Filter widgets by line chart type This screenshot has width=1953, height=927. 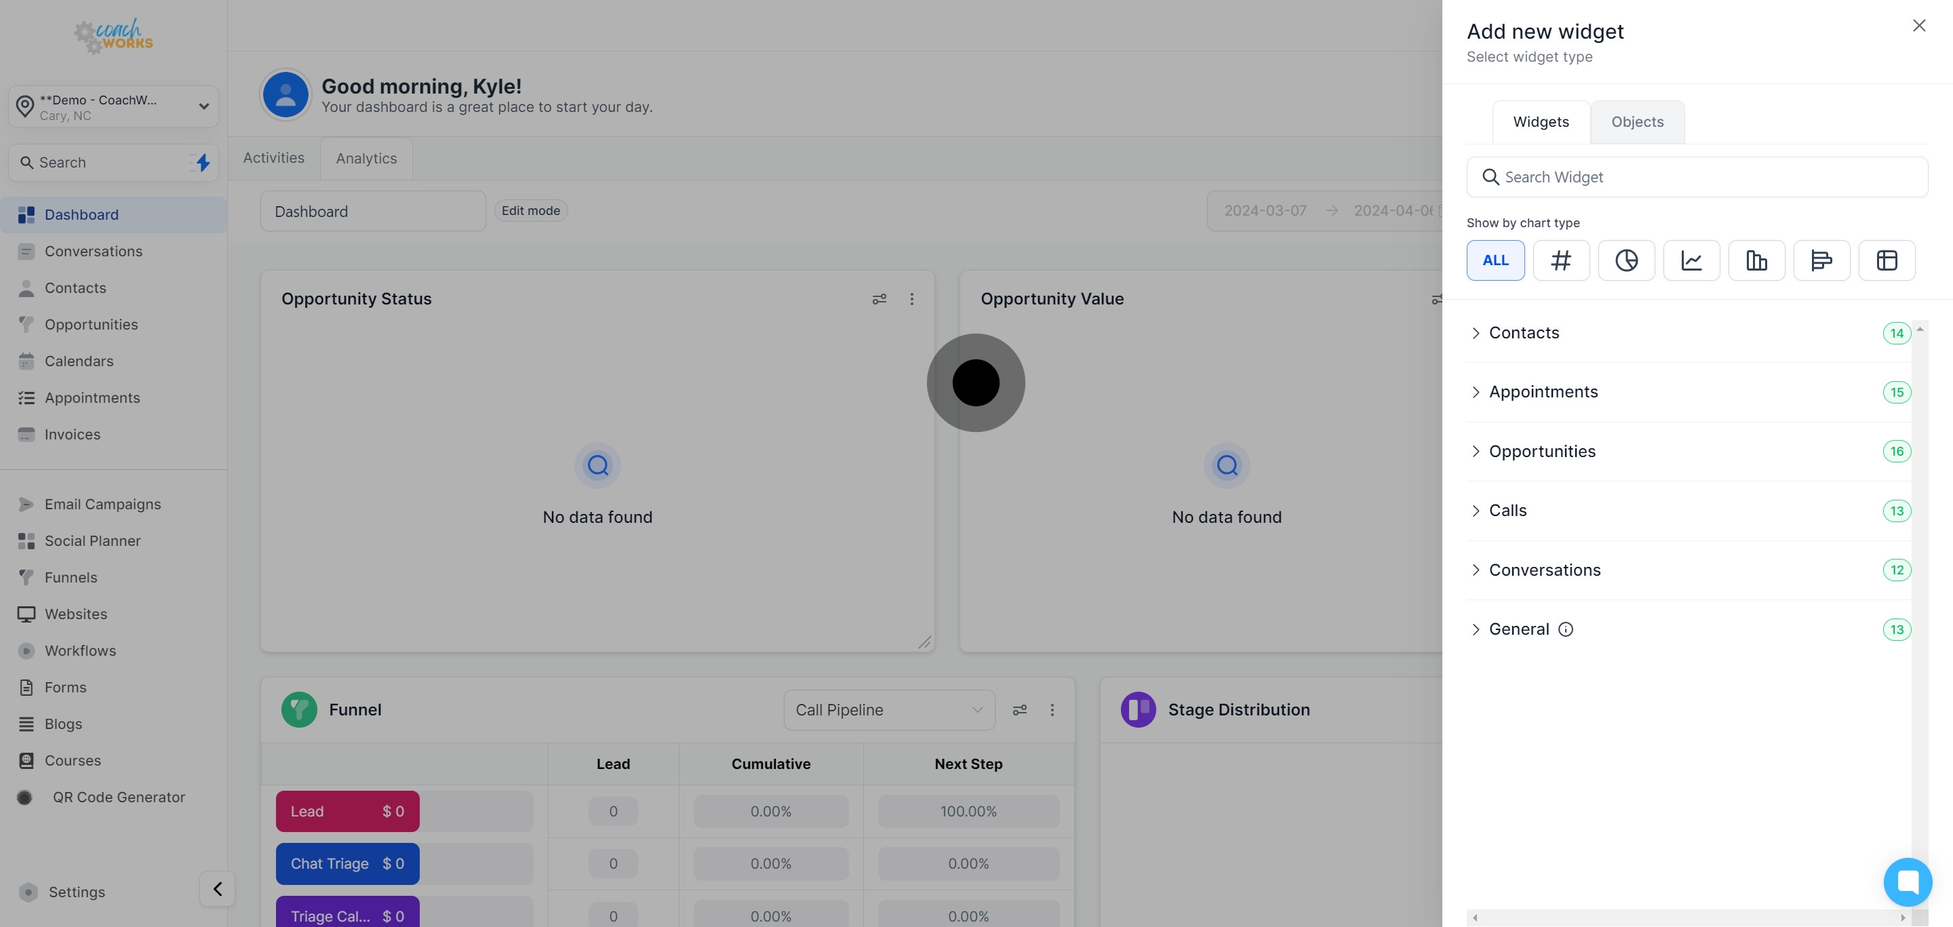(x=1691, y=260)
